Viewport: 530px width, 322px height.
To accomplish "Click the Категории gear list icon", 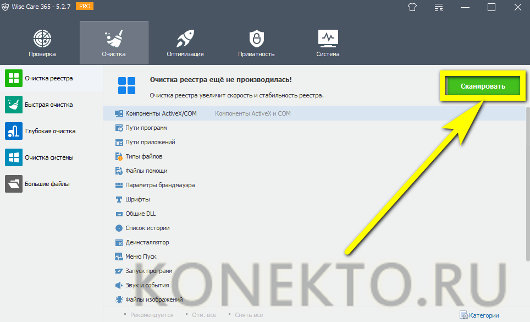I will 464,315.
